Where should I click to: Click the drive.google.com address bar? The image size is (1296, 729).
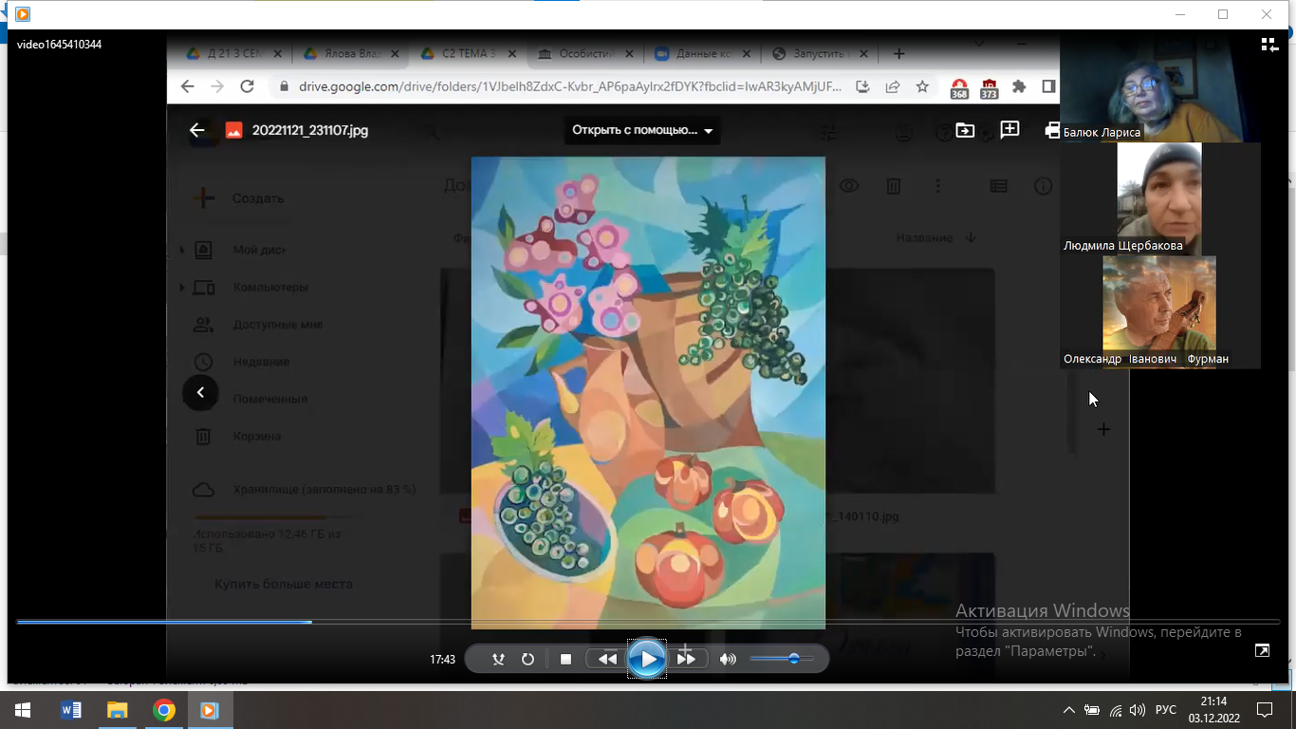569,86
